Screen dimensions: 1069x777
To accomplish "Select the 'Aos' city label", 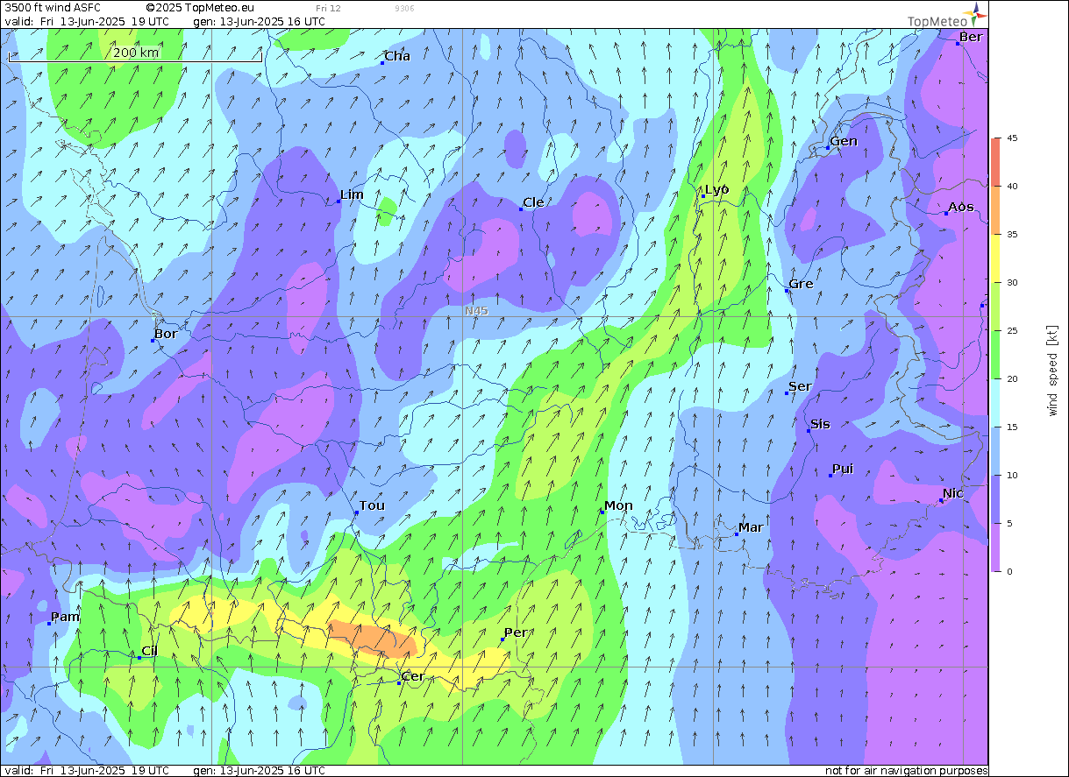I will click(960, 207).
